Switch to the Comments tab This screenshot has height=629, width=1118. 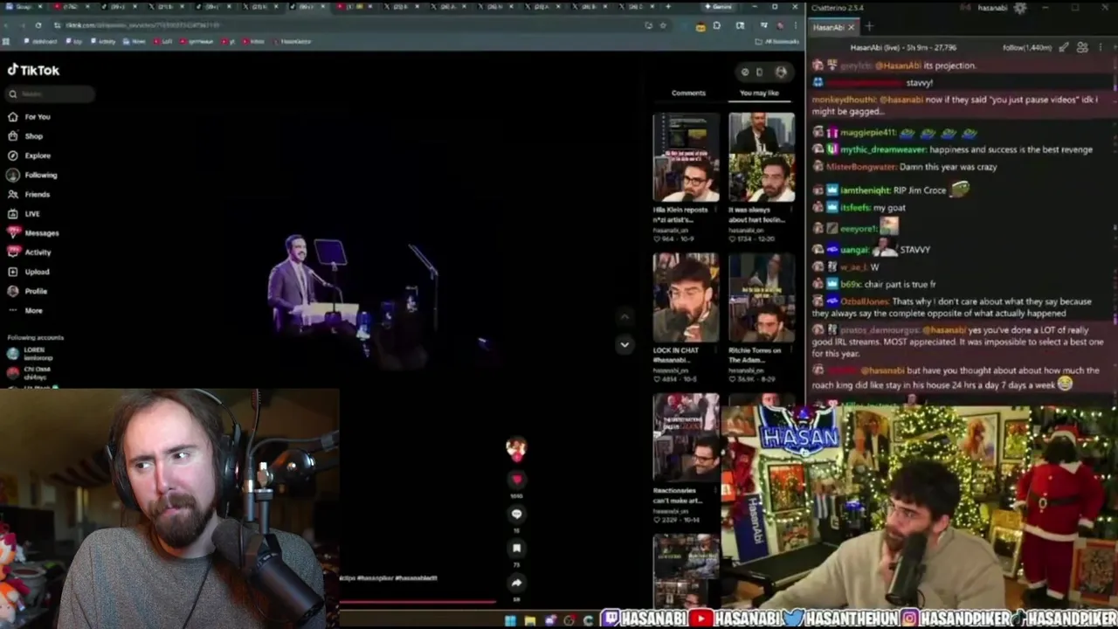688,93
